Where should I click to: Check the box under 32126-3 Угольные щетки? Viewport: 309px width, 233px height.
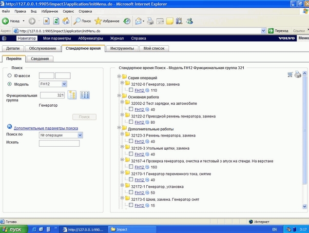tap(131, 154)
